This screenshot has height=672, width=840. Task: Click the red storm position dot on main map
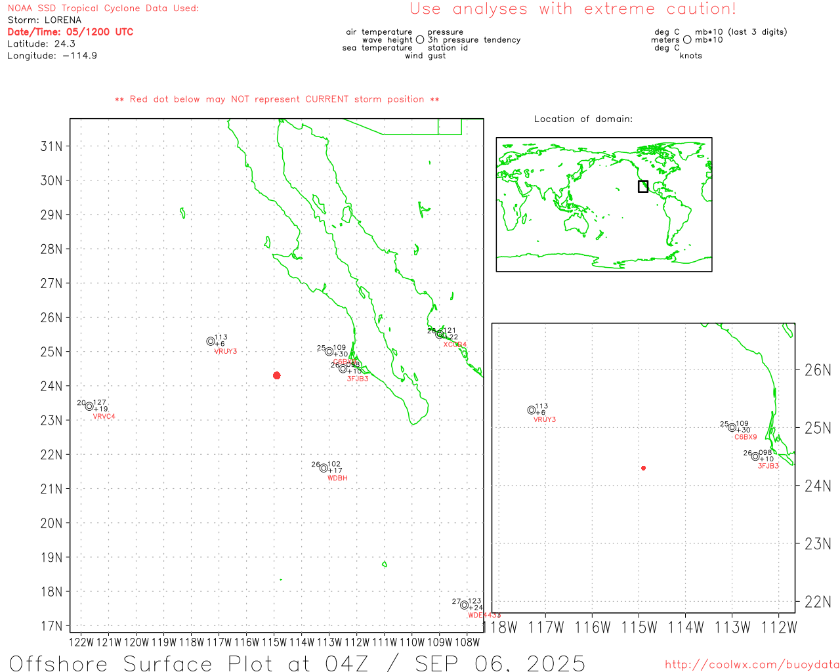[277, 375]
